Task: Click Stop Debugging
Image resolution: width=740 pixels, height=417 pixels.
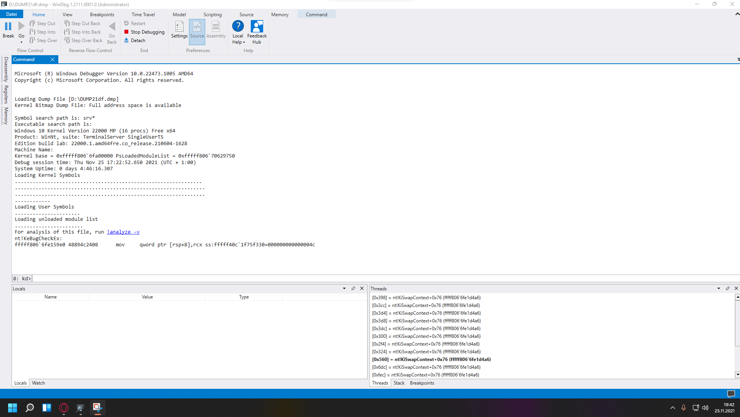Action: pos(145,32)
